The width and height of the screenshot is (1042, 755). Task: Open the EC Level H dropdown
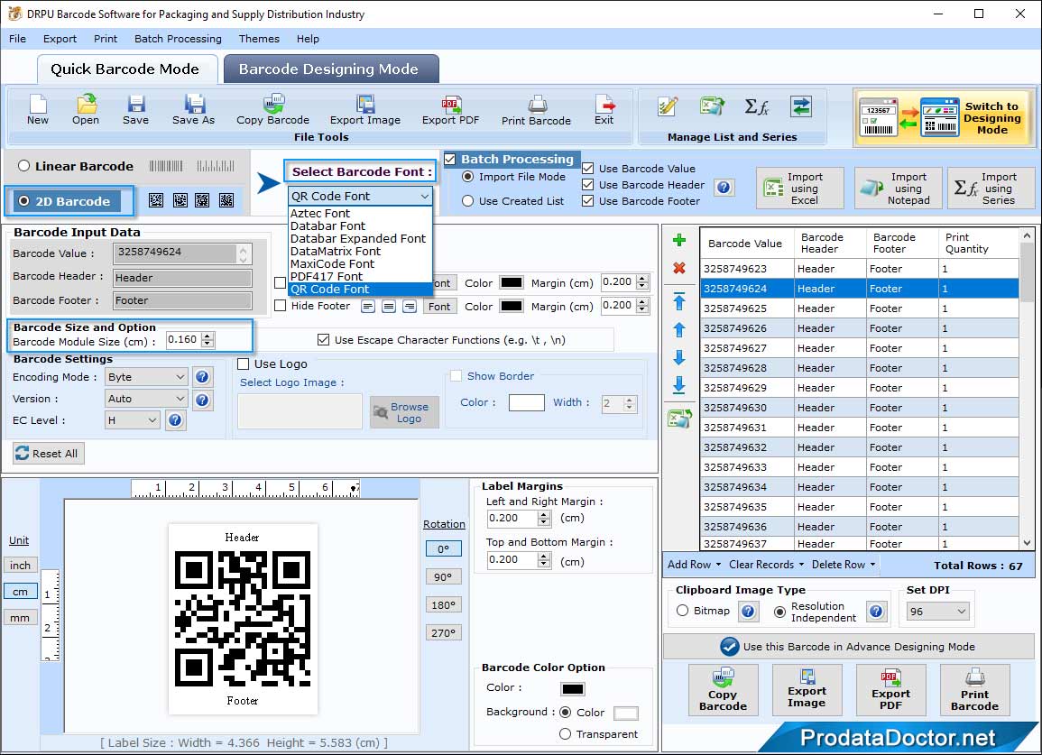click(133, 420)
